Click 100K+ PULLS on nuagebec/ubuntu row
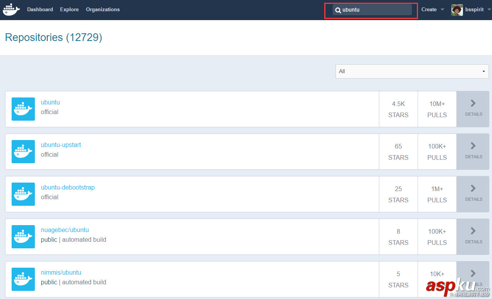Screen dimensions: 492x299 click(437, 237)
